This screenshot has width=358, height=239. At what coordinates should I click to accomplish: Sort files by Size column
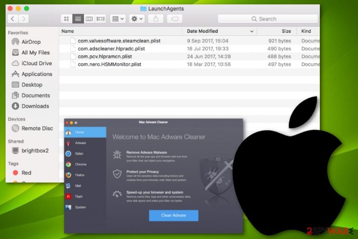pyautogui.click(x=277, y=31)
